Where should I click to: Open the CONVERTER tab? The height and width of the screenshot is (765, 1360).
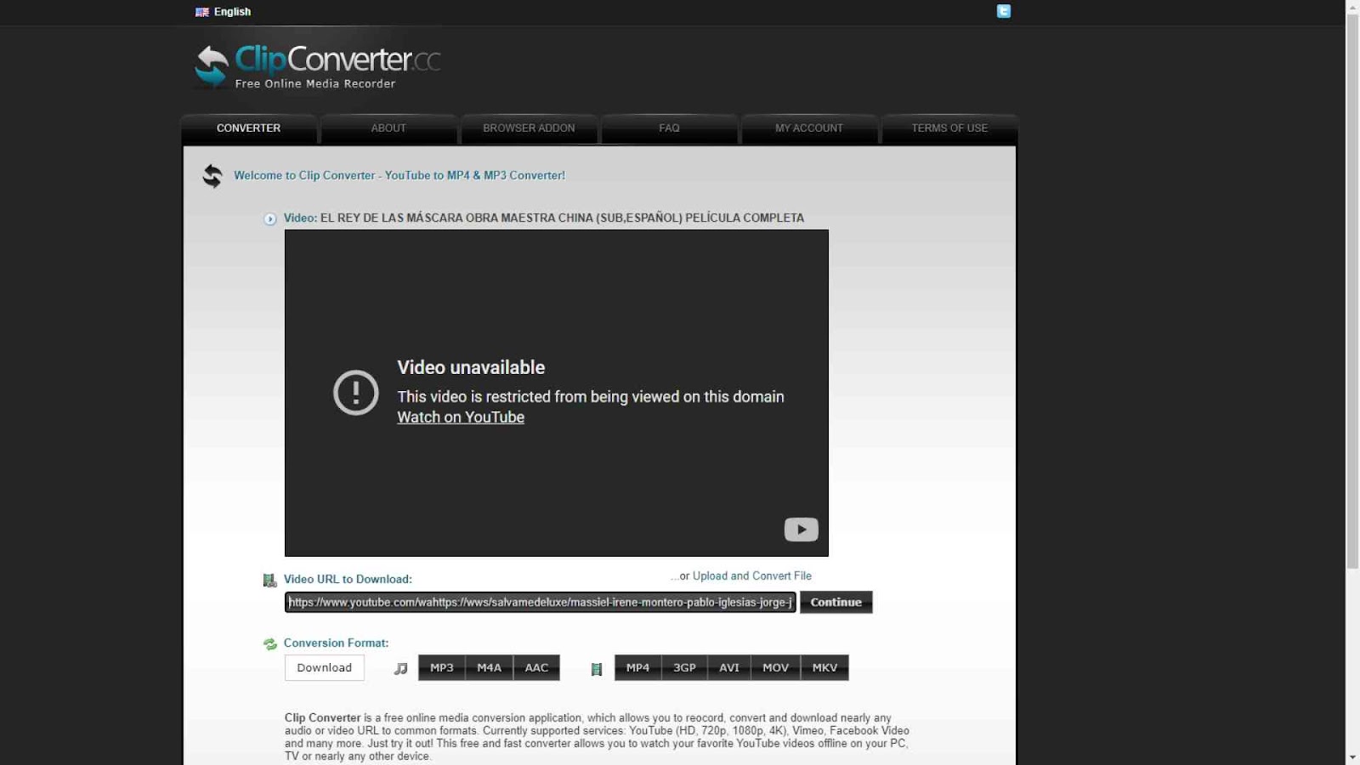click(x=248, y=128)
